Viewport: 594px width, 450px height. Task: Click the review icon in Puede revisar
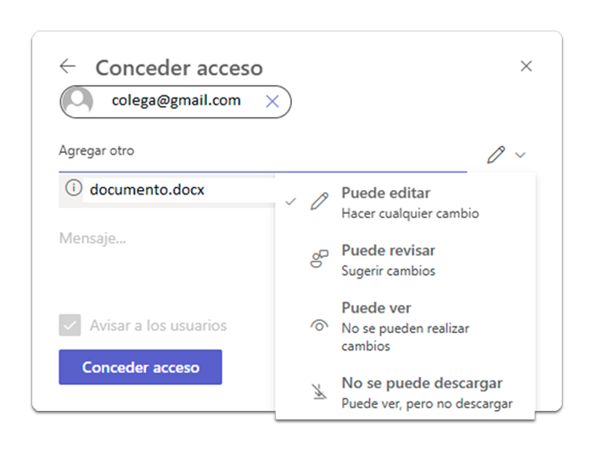[319, 260]
